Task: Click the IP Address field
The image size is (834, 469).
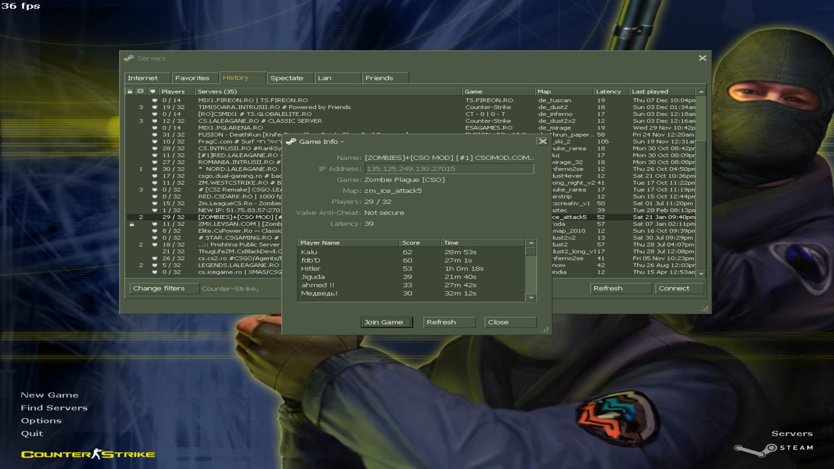Action: click(449, 169)
